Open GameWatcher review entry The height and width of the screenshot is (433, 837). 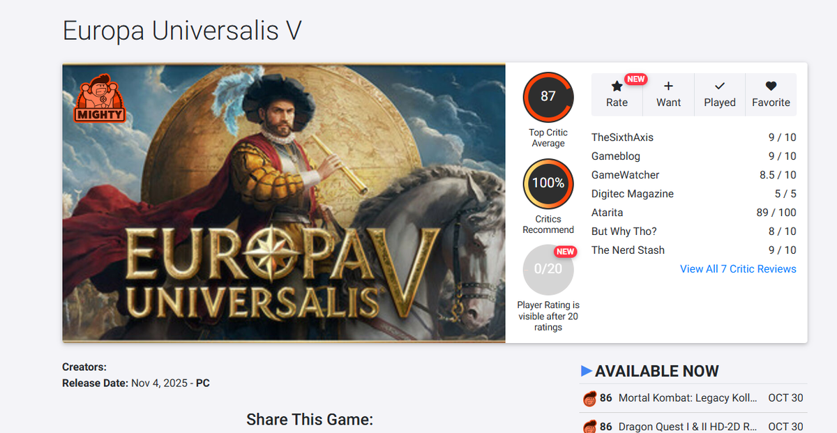pyautogui.click(x=694, y=175)
